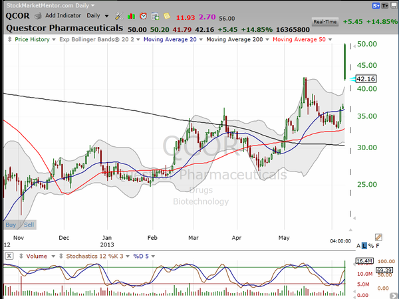Expand Moving Average 200 dropdown arrow
399x299 pixels.
tap(267, 40)
